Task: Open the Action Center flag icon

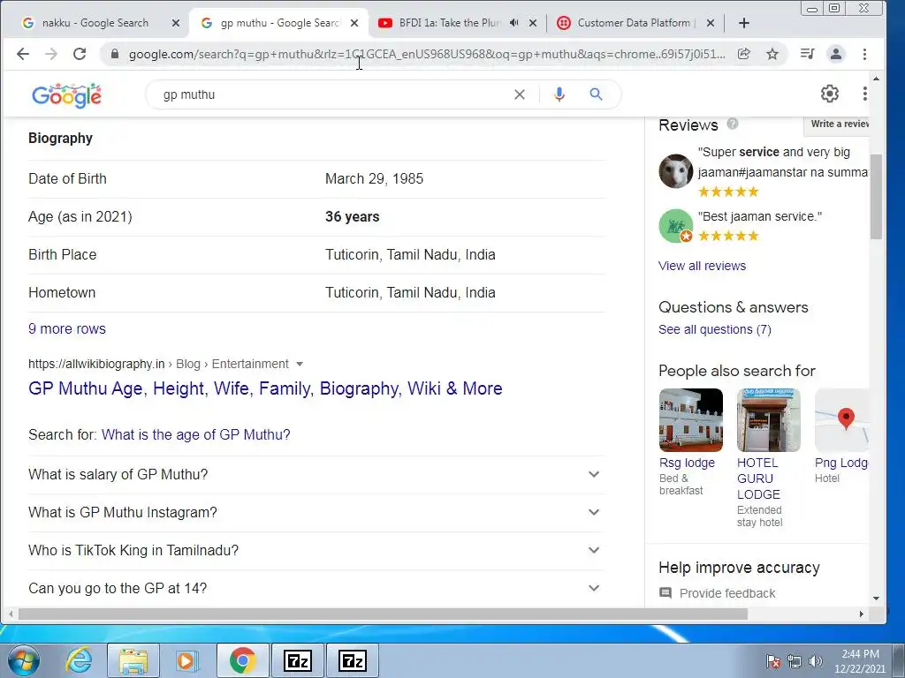Action: (x=773, y=661)
